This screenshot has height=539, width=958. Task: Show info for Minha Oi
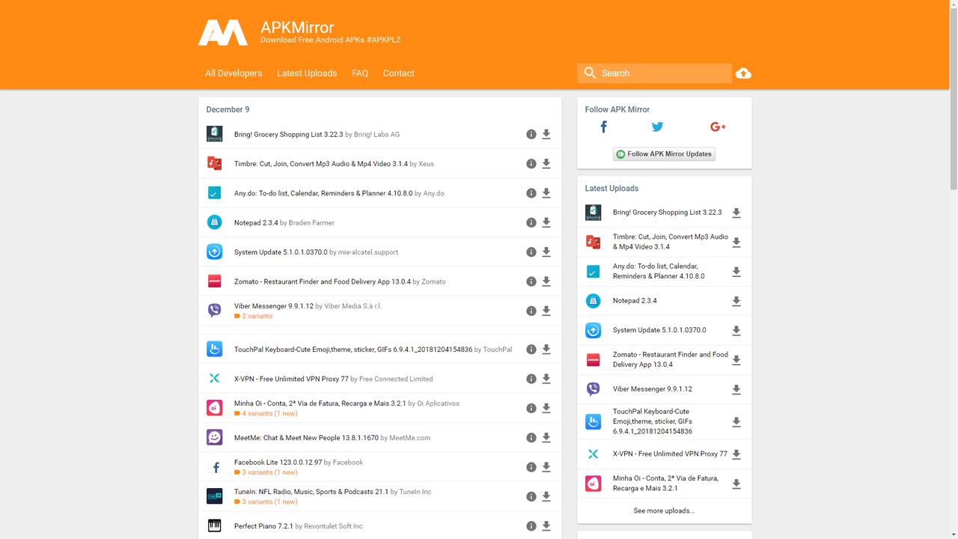tap(531, 408)
